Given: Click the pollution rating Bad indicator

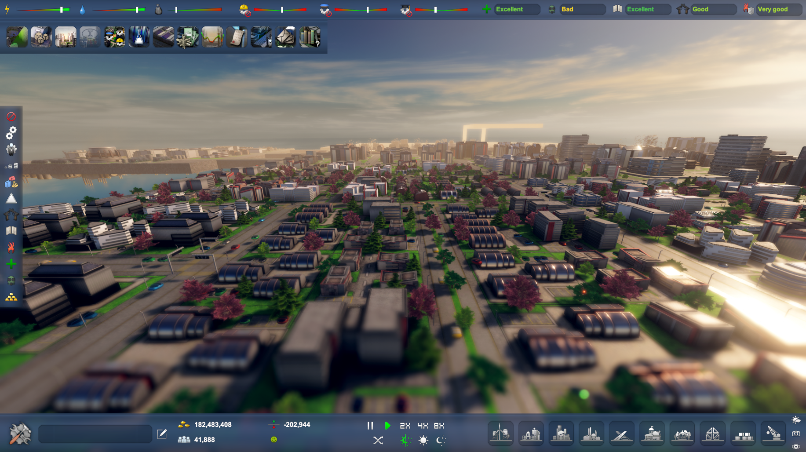Looking at the screenshot, I should [583, 9].
